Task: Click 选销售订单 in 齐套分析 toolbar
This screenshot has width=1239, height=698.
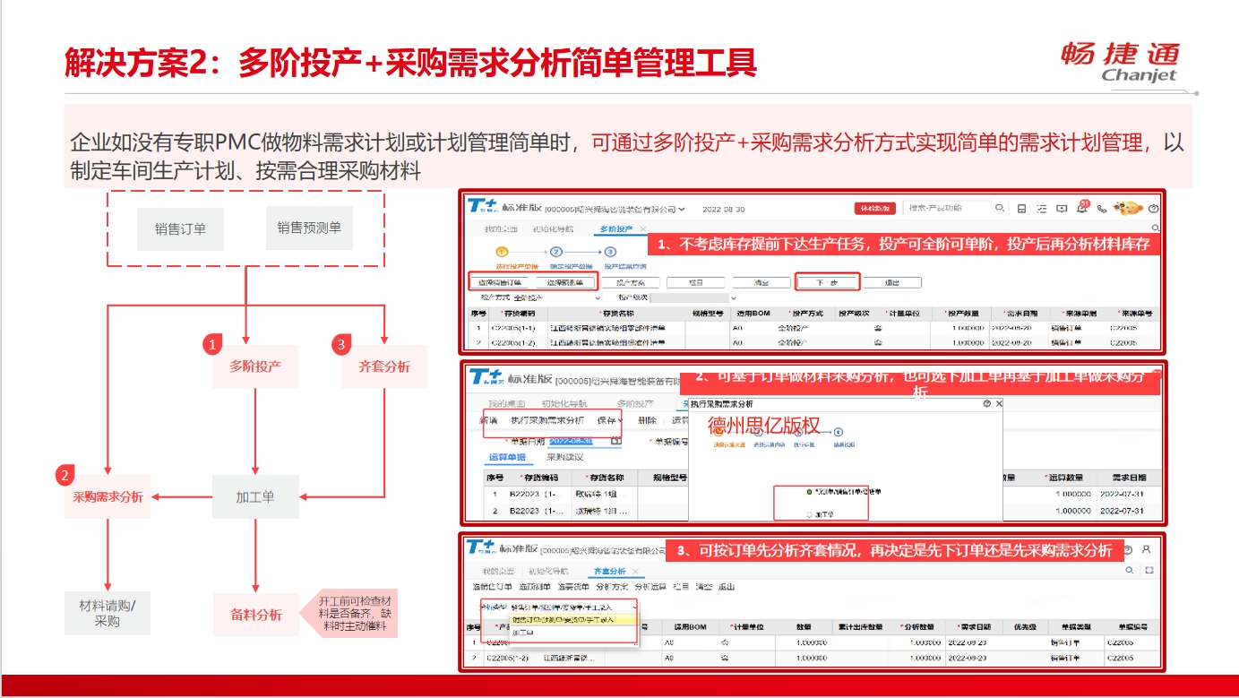Action: pyautogui.click(x=493, y=587)
